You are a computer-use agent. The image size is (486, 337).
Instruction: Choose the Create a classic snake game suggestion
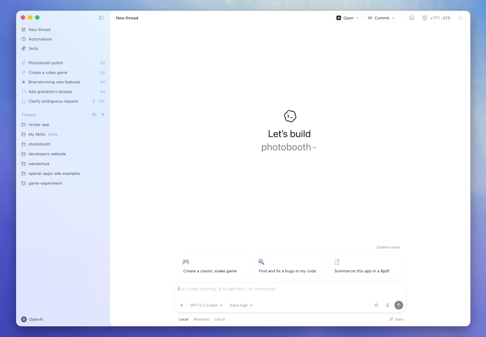(214, 266)
